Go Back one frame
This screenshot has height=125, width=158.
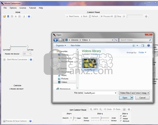pyautogui.click(x=84, y=16)
